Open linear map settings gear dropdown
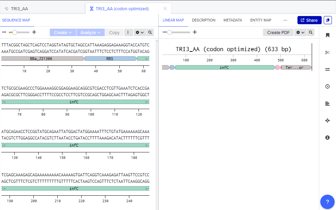Viewport: 336px width, 210px height. [x=300, y=32]
